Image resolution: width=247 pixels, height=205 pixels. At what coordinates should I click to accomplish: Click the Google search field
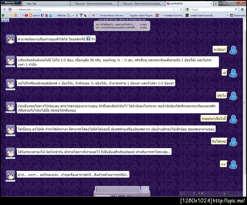coord(212,9)
